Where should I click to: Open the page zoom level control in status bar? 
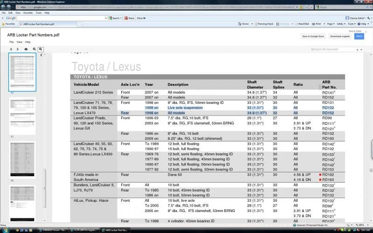click(363, 225)
